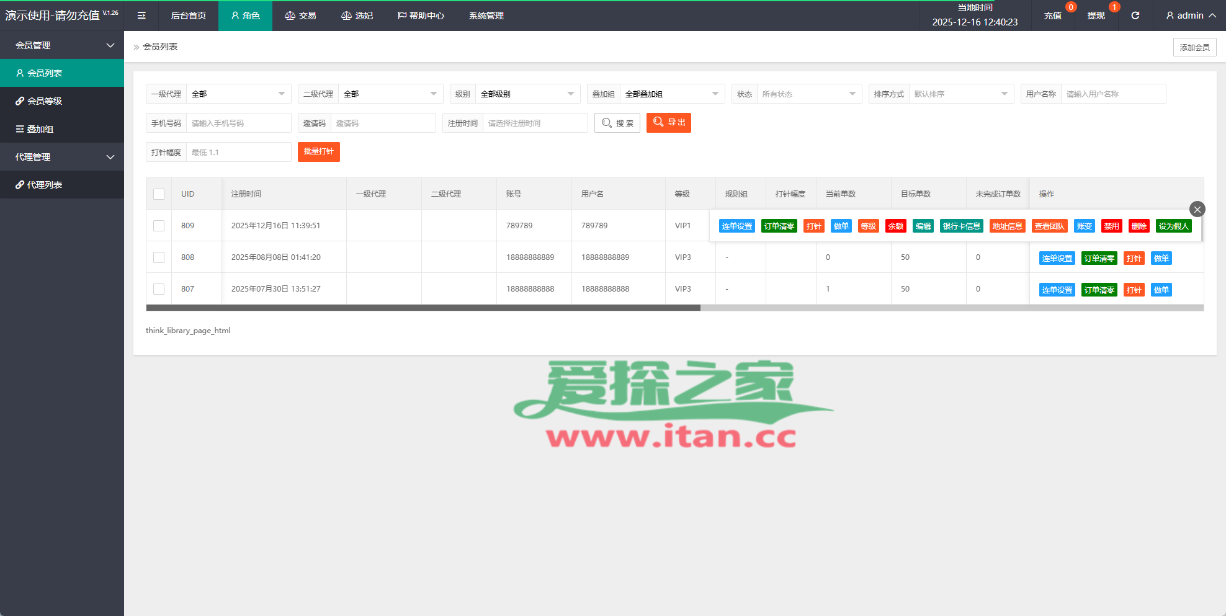Click the orange 导出 export button
Image resolution: width=1226 pixels, height=616 pixels.
pos(668,123)
